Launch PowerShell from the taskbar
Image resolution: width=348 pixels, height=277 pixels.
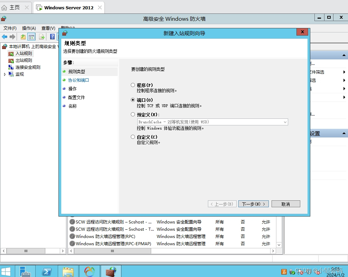[x=47, y=271]
